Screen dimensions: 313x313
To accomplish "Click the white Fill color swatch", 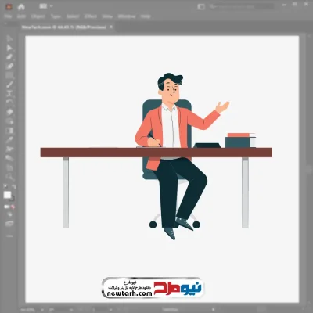I will [7, 195].
